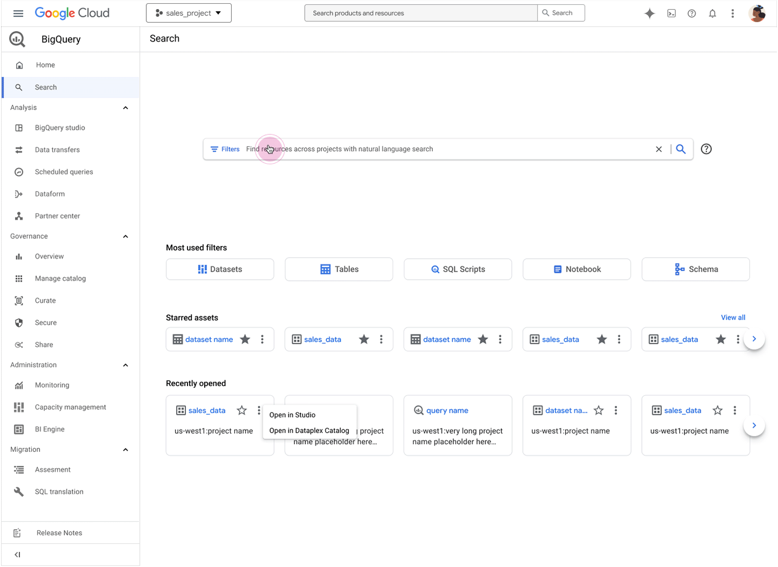
Task: Unstar the third starred dataset name
Action: [x=483, y=339]
